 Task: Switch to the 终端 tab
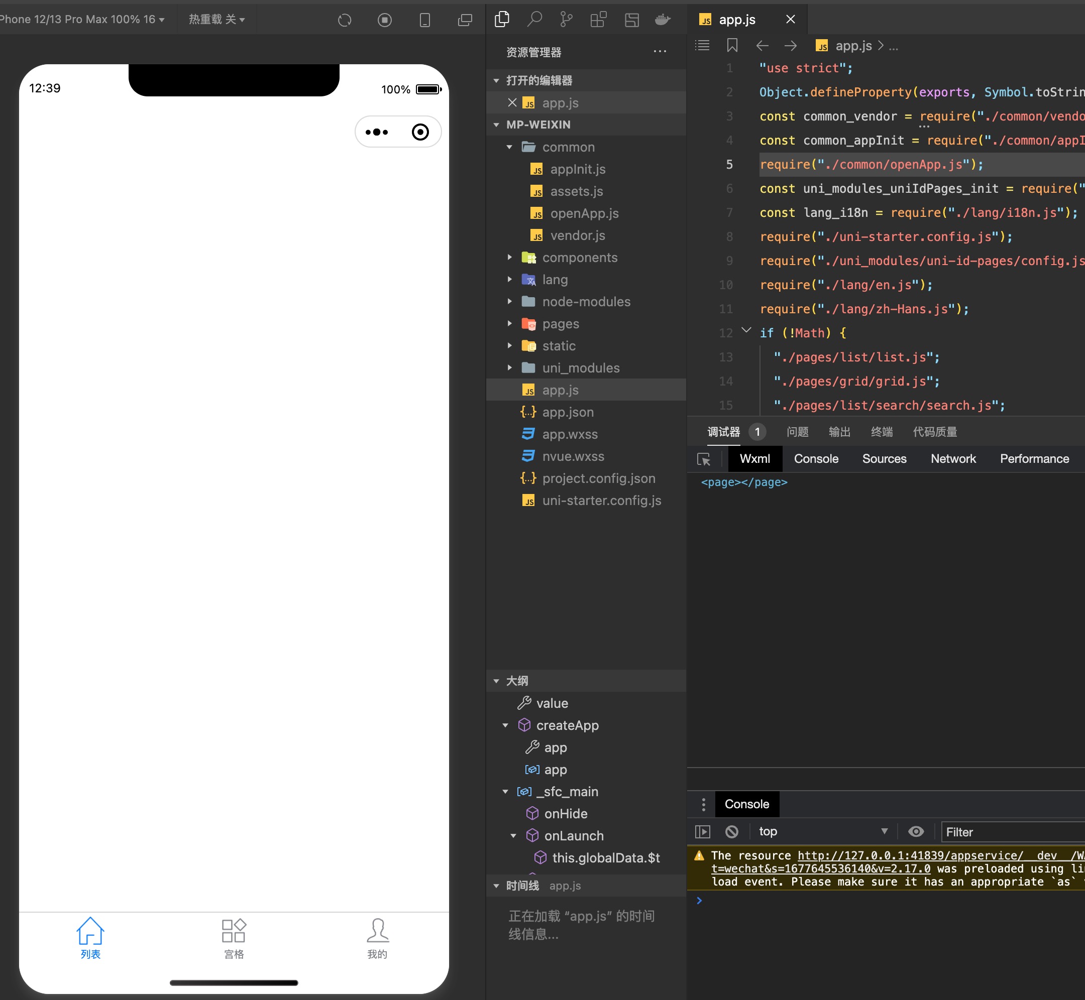click(x=882, y=432)
